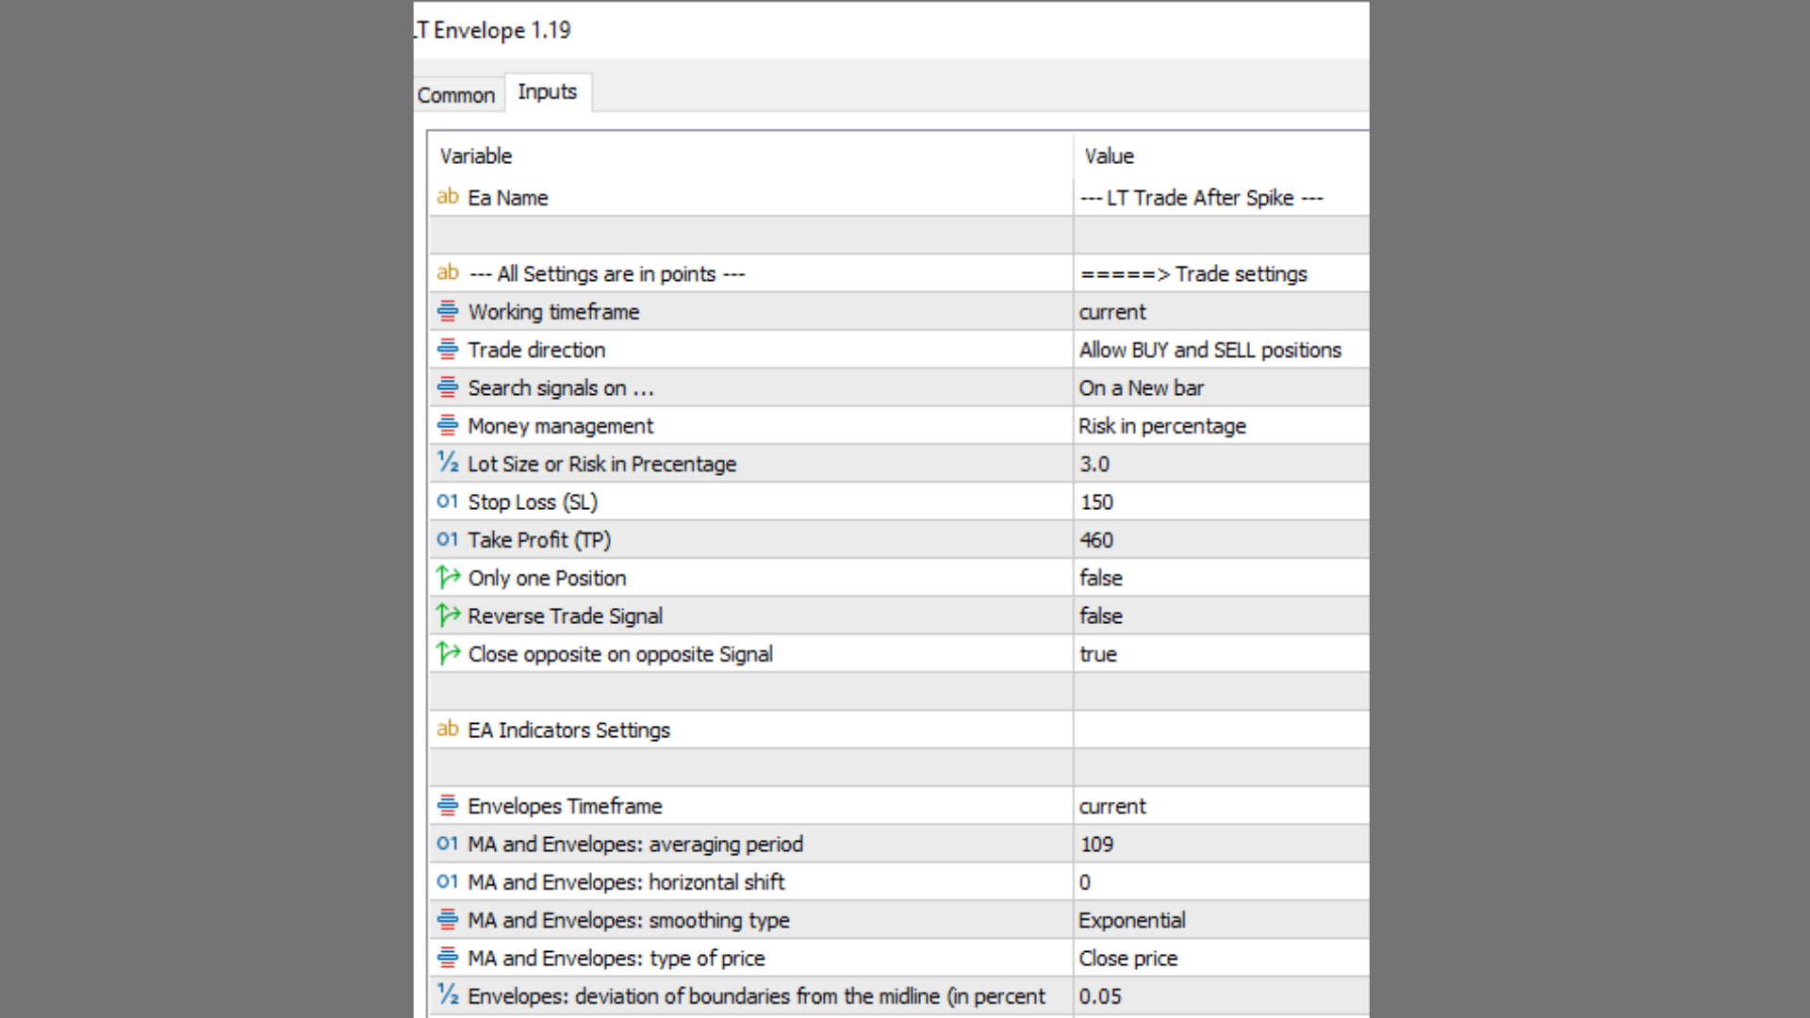Click the boolean arrow icon next to Only one Position
Screen dimensions: 1810x1018
coord(448,577)
